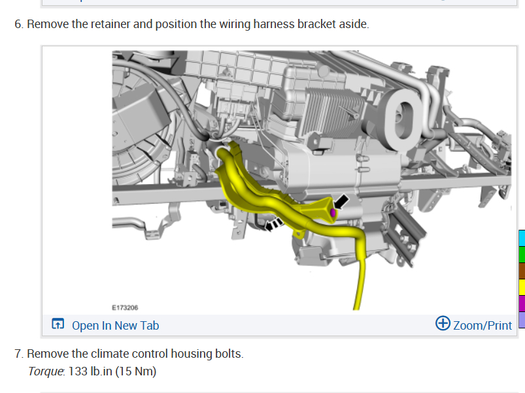Click the Torque 133 lb.in specification
This screenshot has width=525, height=393.
92,371
